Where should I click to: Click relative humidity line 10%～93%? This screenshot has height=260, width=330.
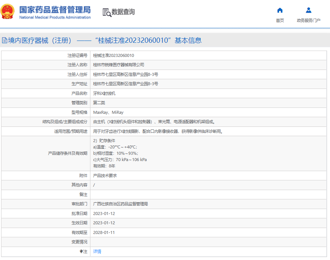click(116, 153)
